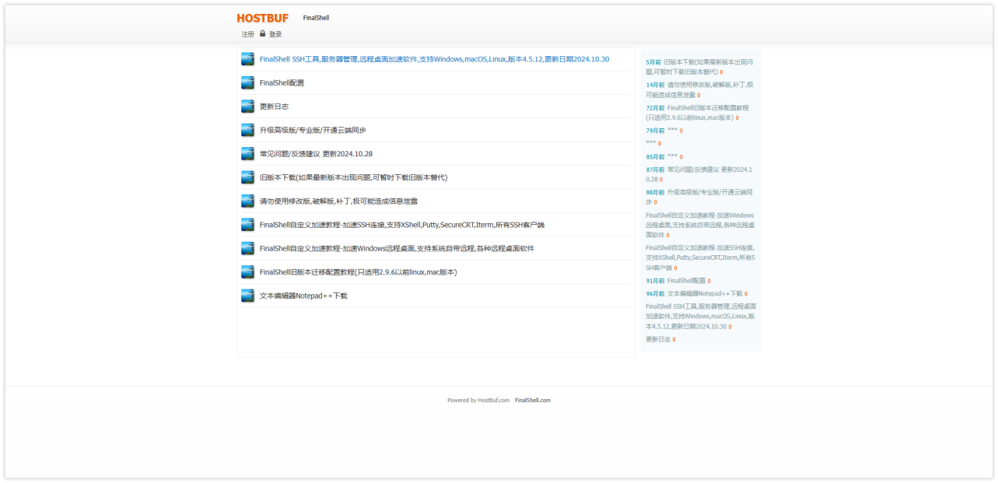Image resolution: width=998 pixels, height=483 pixels.
Task: Click the icon next to 旧版本下载 topic
Action: pos(247,177)
